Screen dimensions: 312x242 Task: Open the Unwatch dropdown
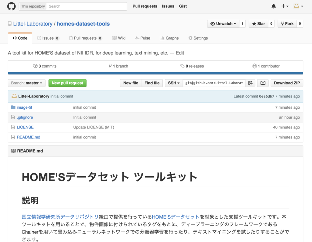coord(223,24)
